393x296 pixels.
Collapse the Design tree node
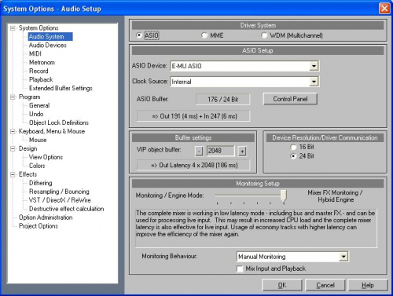click(13, 148)
